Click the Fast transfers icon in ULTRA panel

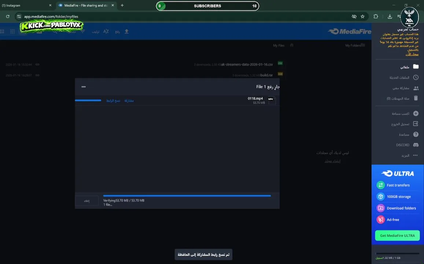click(x=380, y=185)
